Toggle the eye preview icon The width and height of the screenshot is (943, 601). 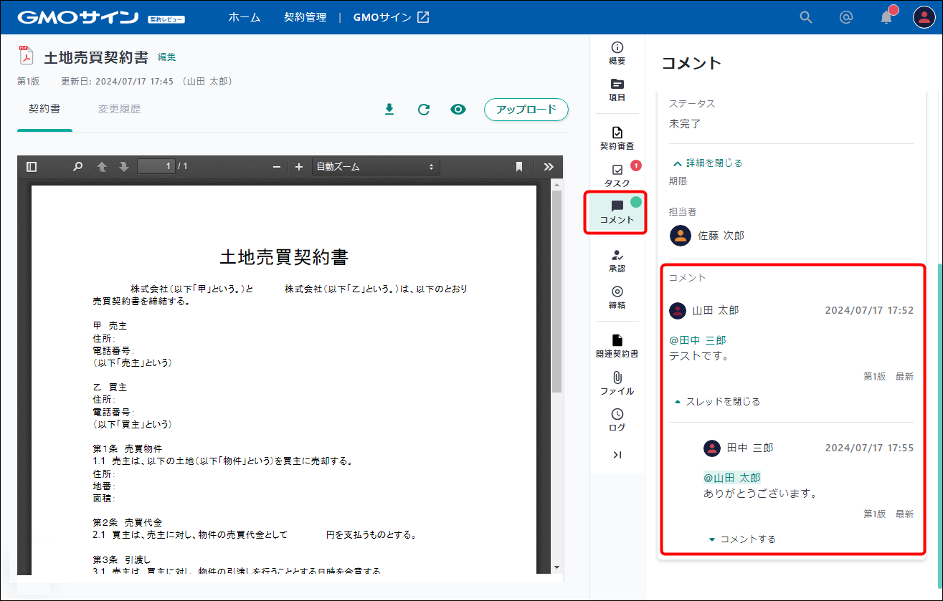tap(458, 110)
